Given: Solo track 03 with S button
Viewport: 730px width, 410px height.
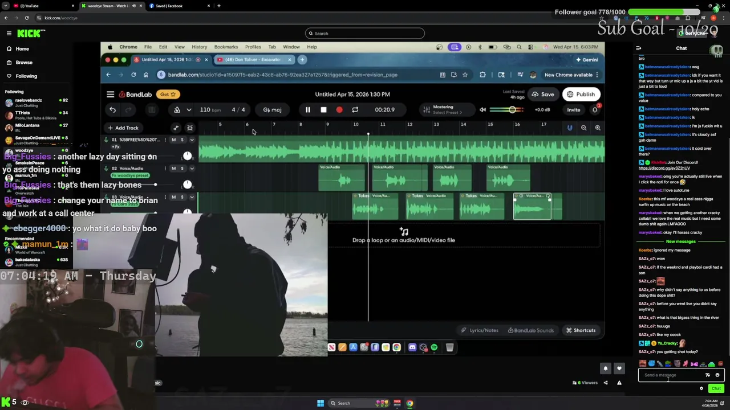Looking at the screenshot, I should (182, 197).
